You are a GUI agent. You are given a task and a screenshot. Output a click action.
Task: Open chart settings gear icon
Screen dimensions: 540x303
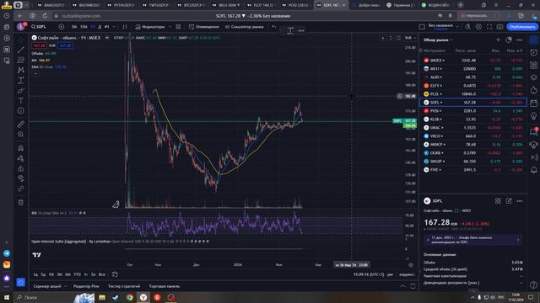pyautogui.click(x=478, y=26)
